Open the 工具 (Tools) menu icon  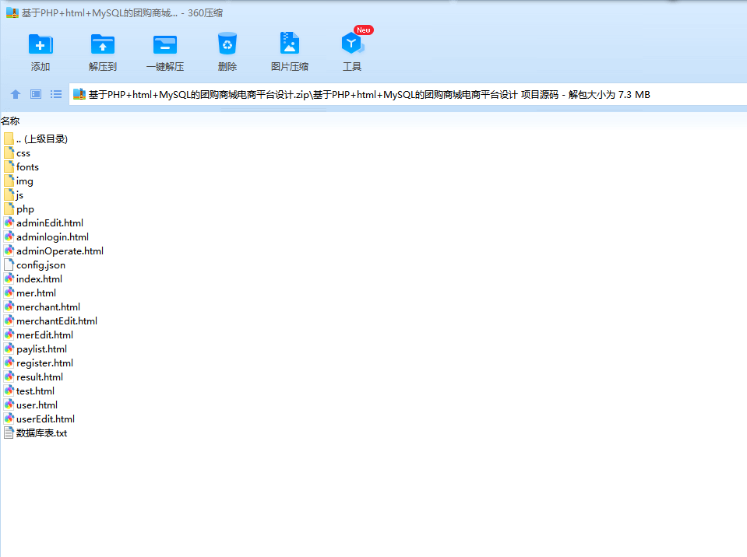(x=352, y=44)
